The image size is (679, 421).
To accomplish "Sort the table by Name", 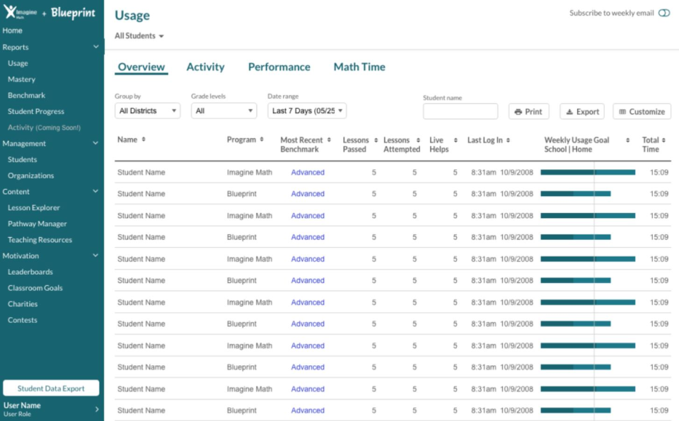I will pyautogui.click(x=141, y=139).
